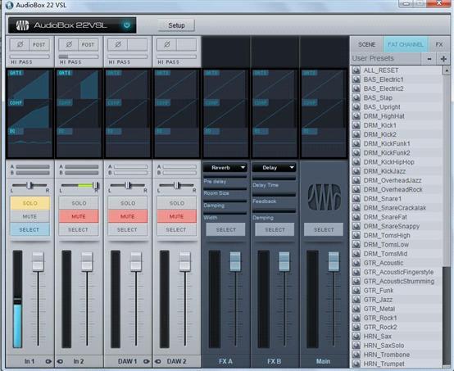454x371 pixels.
Task: Select HRN_Trombone preset
Action: [397, 355]
